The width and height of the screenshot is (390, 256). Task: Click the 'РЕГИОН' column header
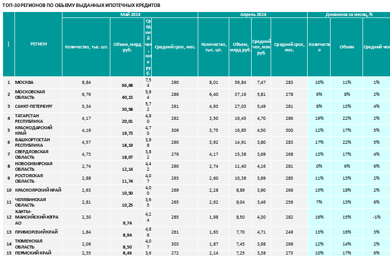(38, 44)
